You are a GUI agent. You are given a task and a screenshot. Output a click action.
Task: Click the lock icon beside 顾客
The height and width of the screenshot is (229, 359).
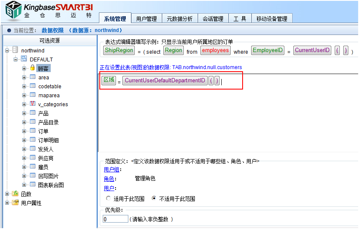(32, 67)
